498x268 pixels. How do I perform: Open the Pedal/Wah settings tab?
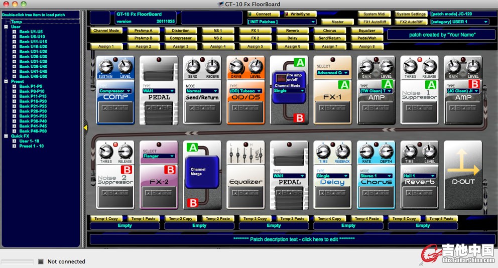[367, 38]
